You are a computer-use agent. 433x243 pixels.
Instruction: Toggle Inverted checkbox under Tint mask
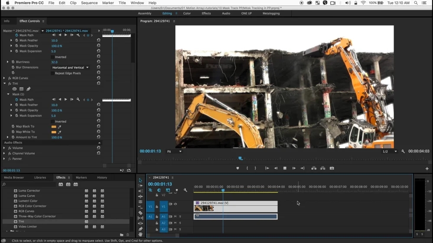[x=52, y=121]
